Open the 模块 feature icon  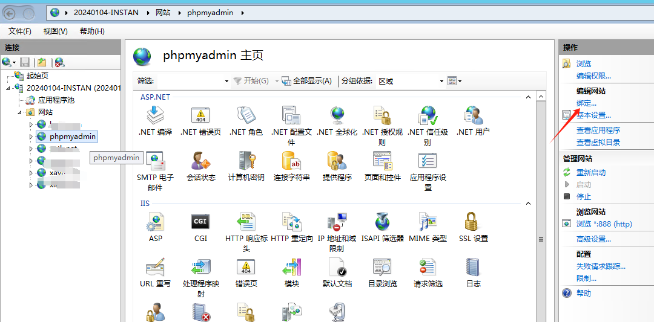(x=291, y=267)
